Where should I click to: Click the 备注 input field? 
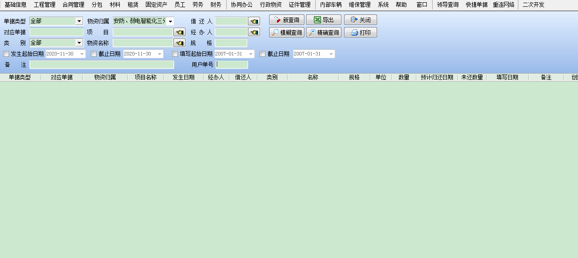[102, 64]
